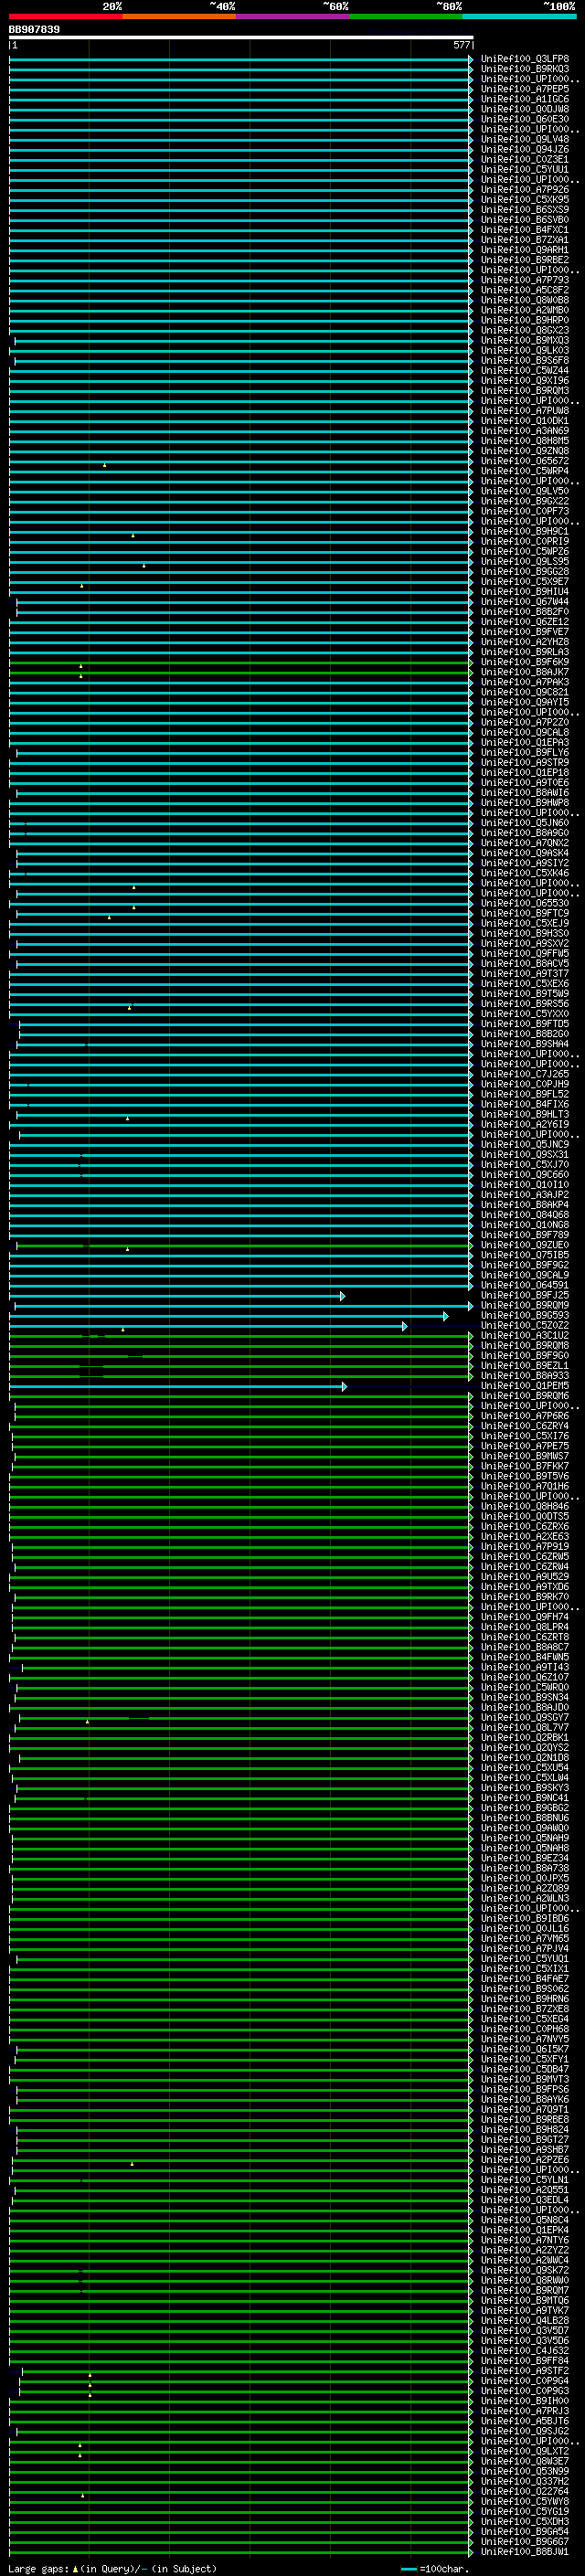The image size is (585, 2576).
Task: Select label UniRef100_A7P793
Action: (525, 280)
